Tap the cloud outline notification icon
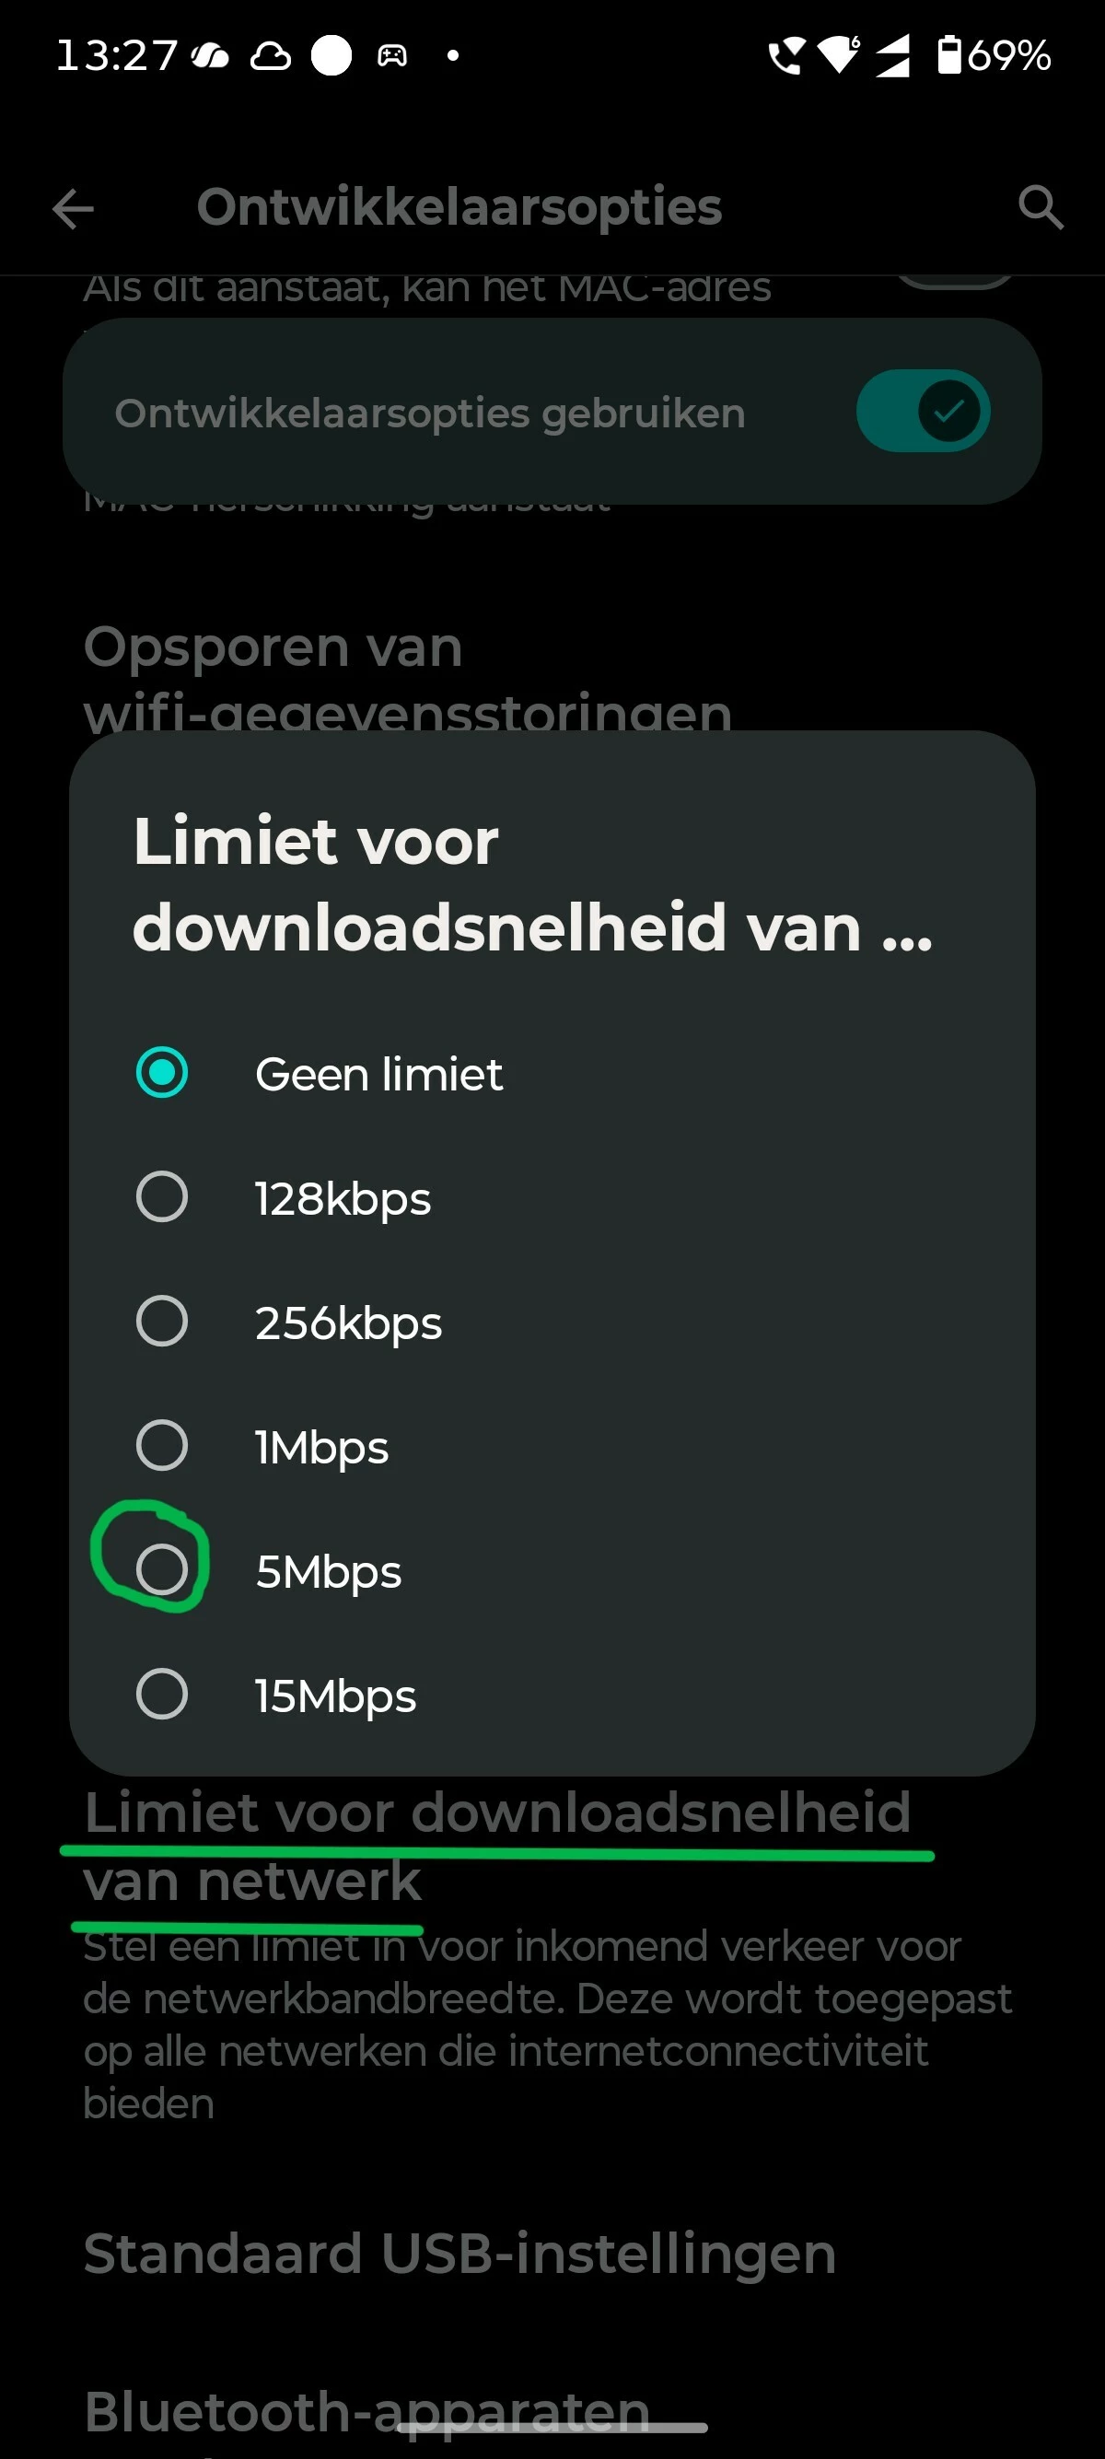This screenshot has height=2459, width=1105. [271, 56]
